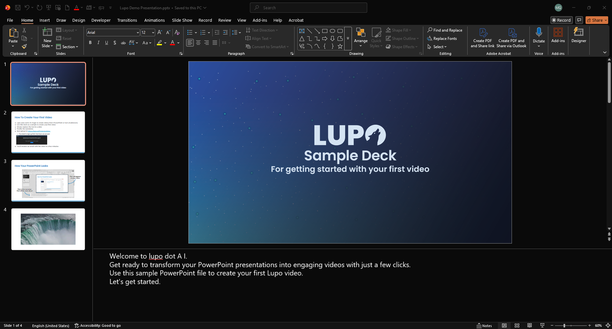Image resolution: width=612 pixels, height=329 pixels.
Task: Open the Slide Show ribbon tab
Action: tap(182, 20)
